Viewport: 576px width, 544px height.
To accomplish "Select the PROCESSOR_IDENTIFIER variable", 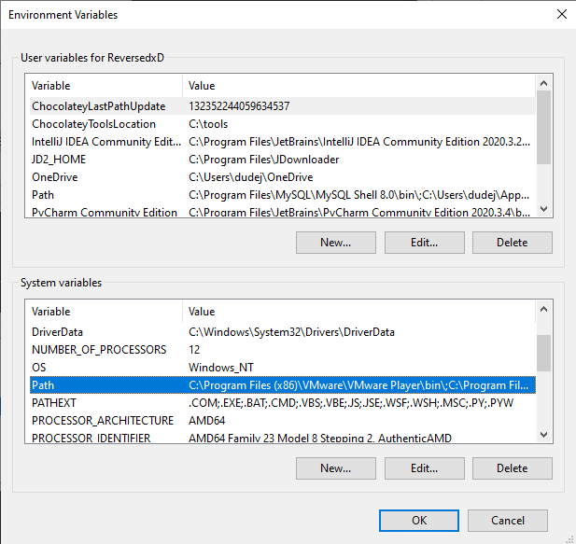I will pyautogui.click(x=282, y=438).
